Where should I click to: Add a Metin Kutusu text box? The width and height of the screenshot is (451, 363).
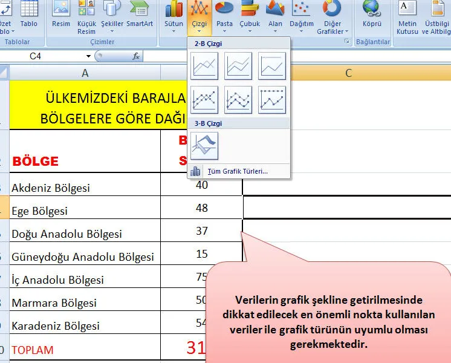point(407,18)
